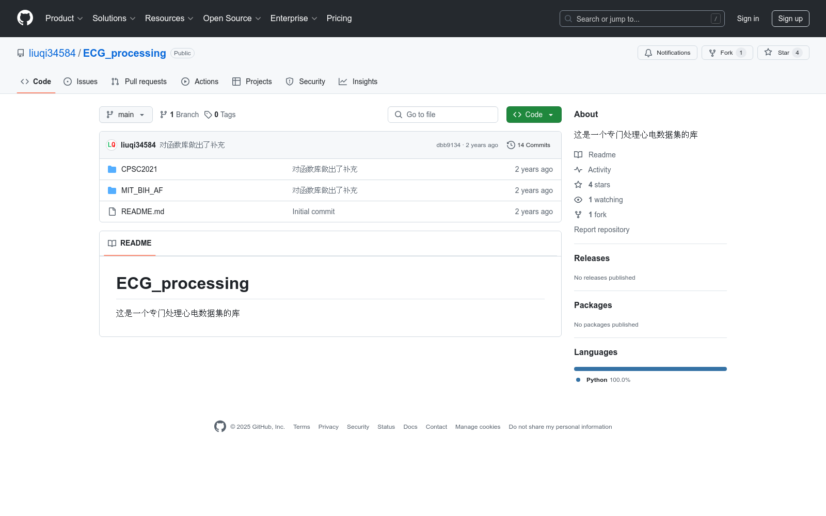This screenshot has height=516, width=826.
Task: Expand the Solutions menu
Action: tap(114, 19)
